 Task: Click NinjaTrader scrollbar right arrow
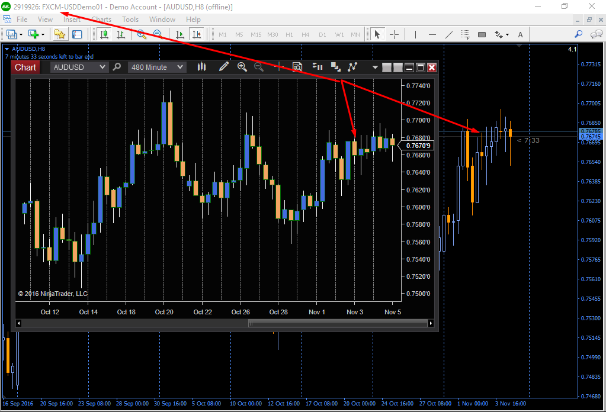click(x=431, y=323)
